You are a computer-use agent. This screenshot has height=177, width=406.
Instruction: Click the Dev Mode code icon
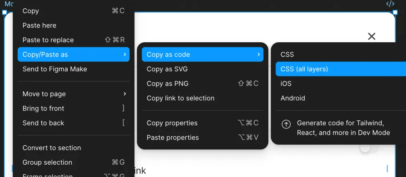pyautogui.click(x=390, y=4)
